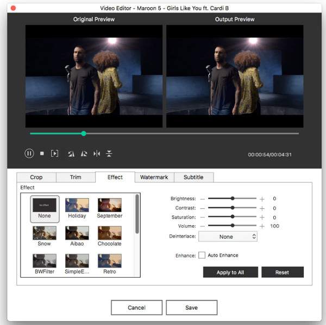Apply the SimpleE... effect
This screenshot has width=326, height=325.
(77, 264)
